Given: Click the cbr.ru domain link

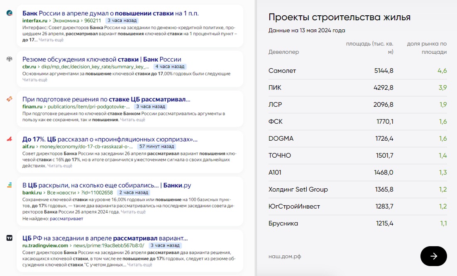Looking at the screenshot, I should [x=29, y=67].
